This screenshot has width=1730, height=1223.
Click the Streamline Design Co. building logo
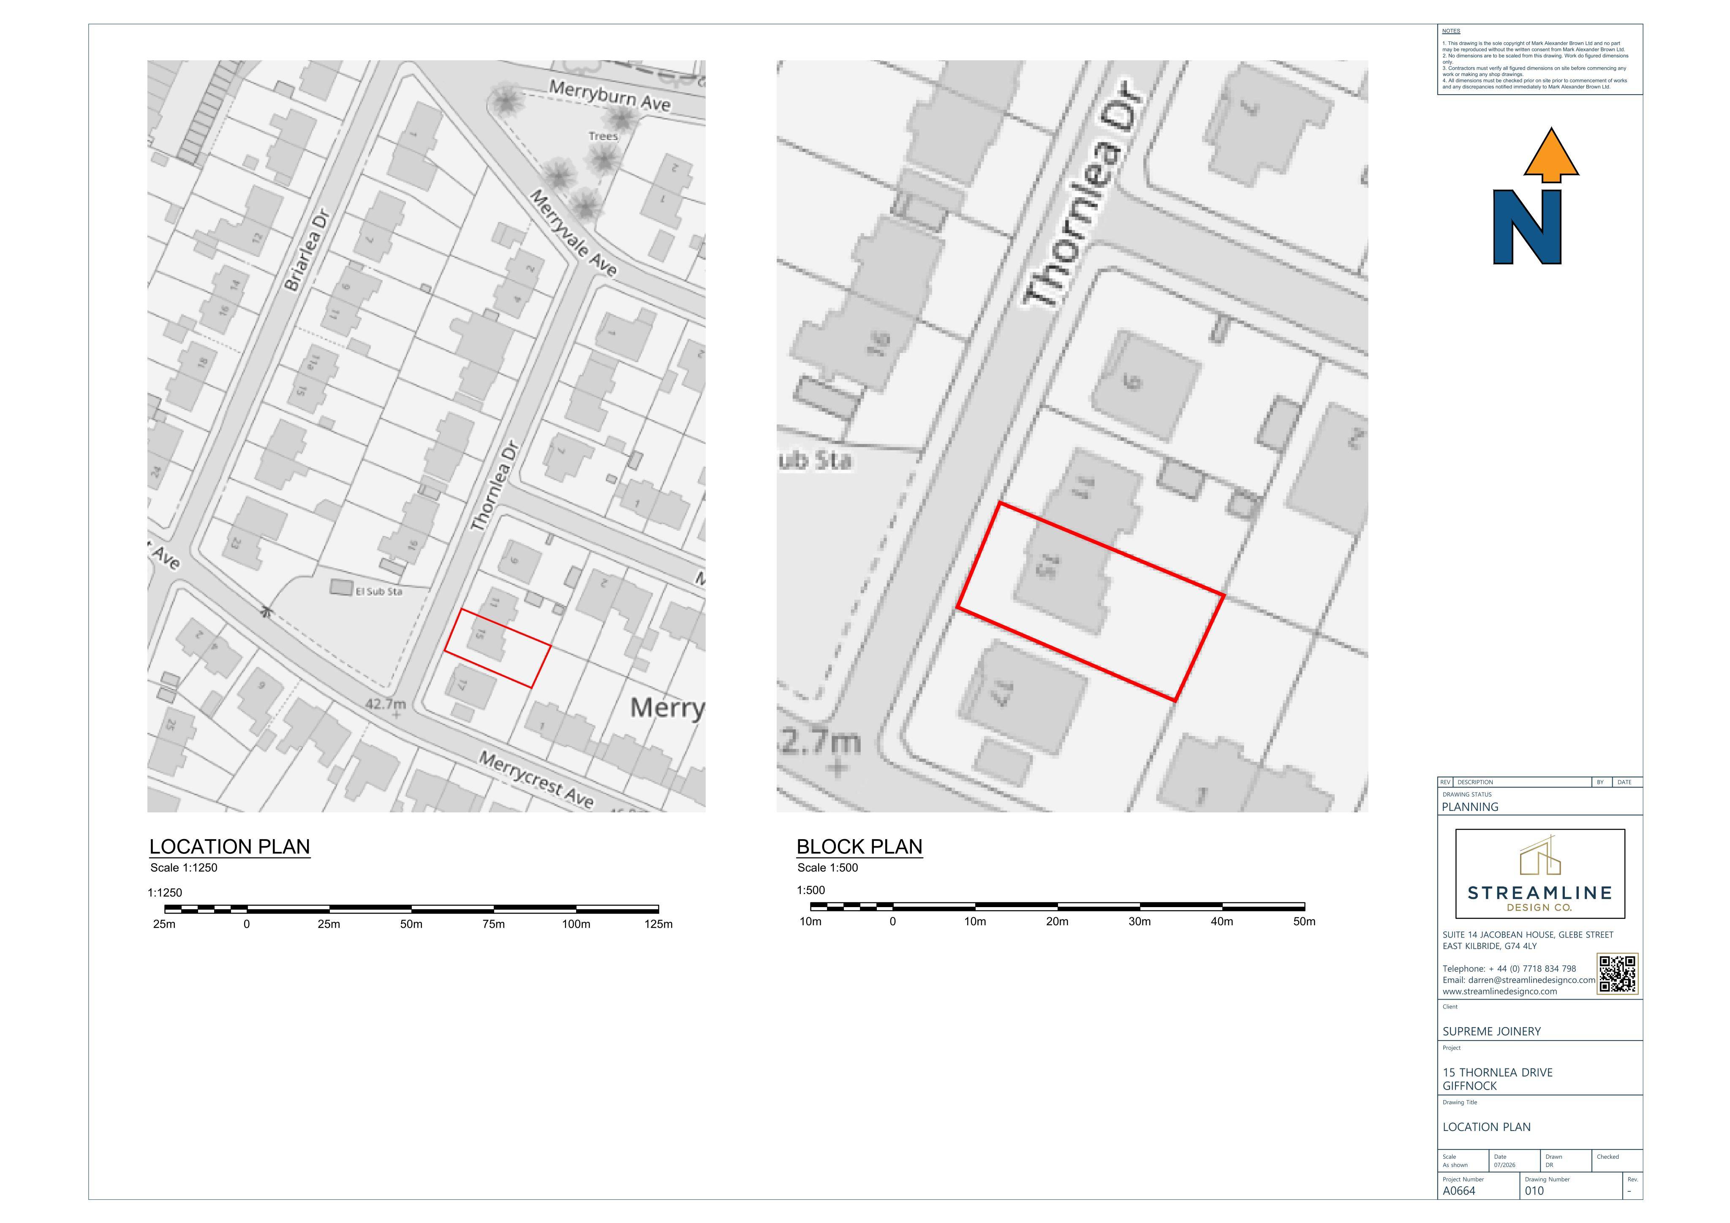pos(1540,855)
